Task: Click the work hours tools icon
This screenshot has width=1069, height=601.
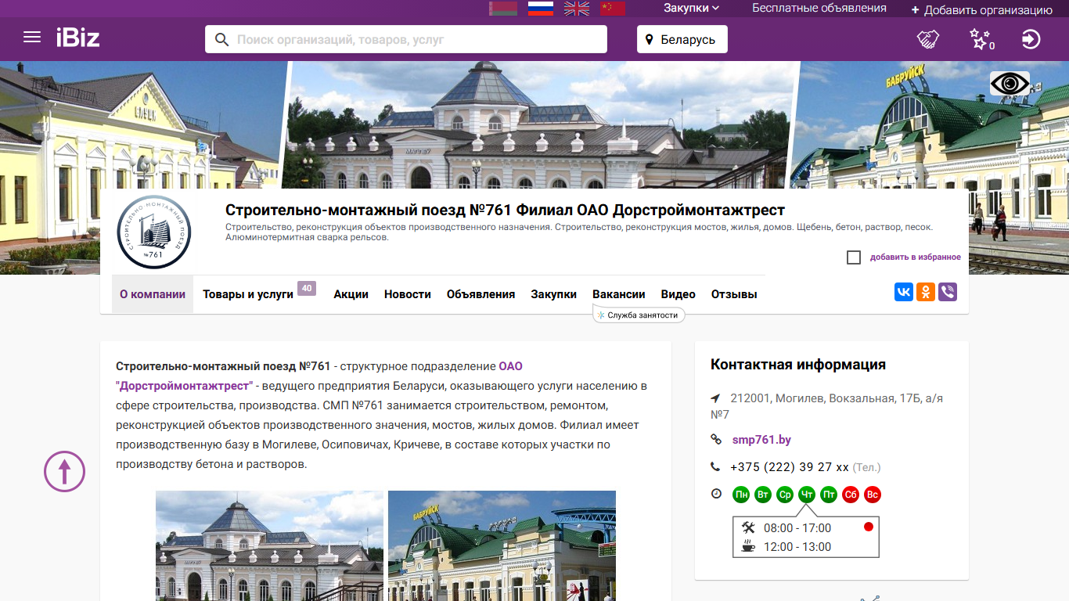Action: tap(748, 527)
